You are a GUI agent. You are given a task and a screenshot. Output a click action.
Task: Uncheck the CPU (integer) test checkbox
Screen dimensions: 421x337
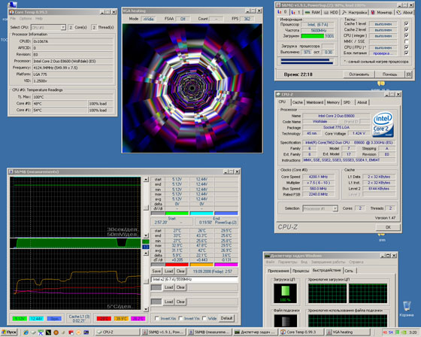click(406, 35)
